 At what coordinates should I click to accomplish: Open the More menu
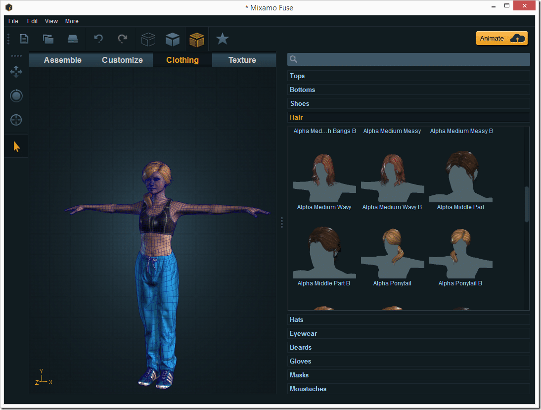pyautogui.click(x=72, y=21)
